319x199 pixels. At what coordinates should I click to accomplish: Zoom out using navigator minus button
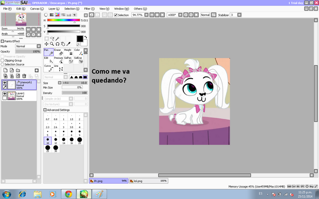pyautogui.click(x=28, y=29)
